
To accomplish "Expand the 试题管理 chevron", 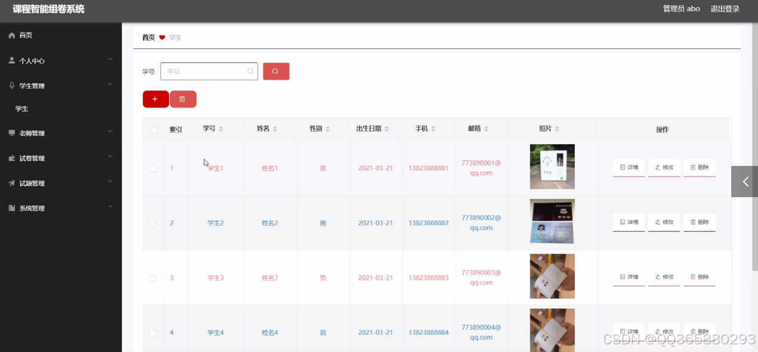I will pyautogui.click(x=110, y=181).
